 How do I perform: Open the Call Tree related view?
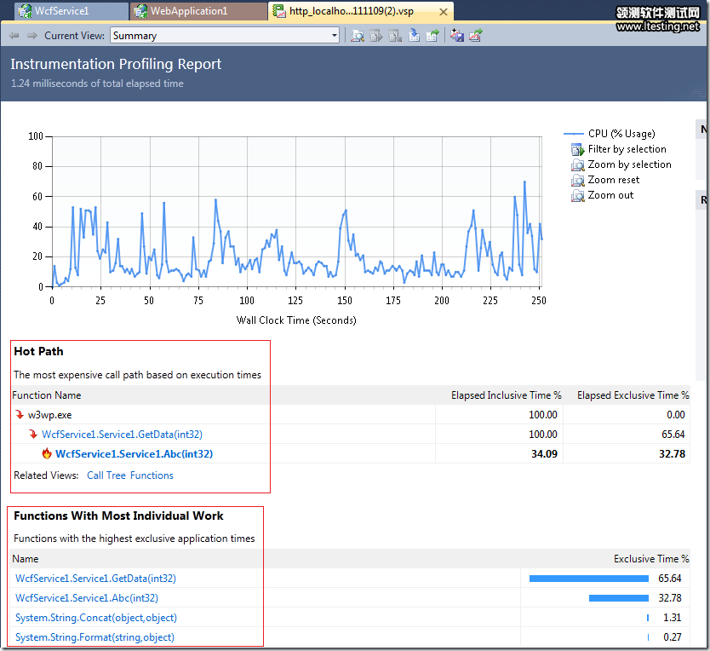click(x=106, y=475)
